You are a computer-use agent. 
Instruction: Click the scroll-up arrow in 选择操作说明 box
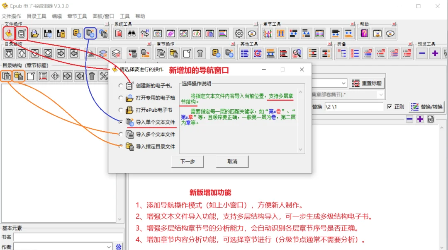tap(301, 92)
